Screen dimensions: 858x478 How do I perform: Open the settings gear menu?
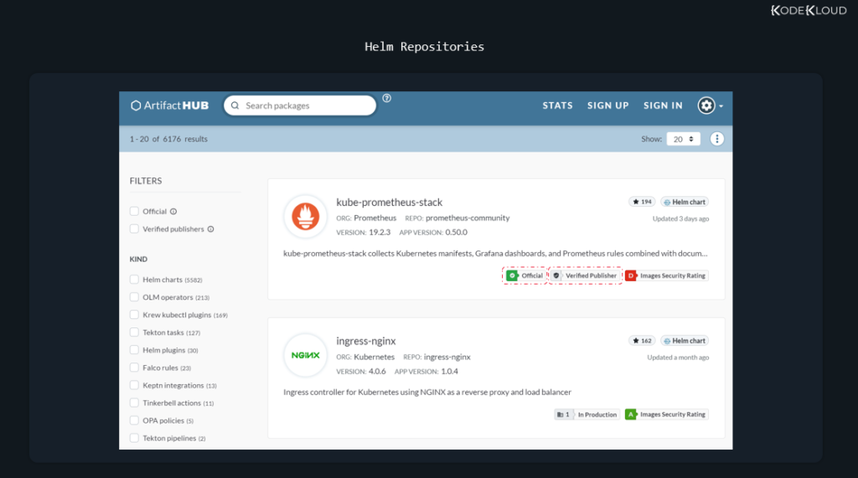coord(710,105)
